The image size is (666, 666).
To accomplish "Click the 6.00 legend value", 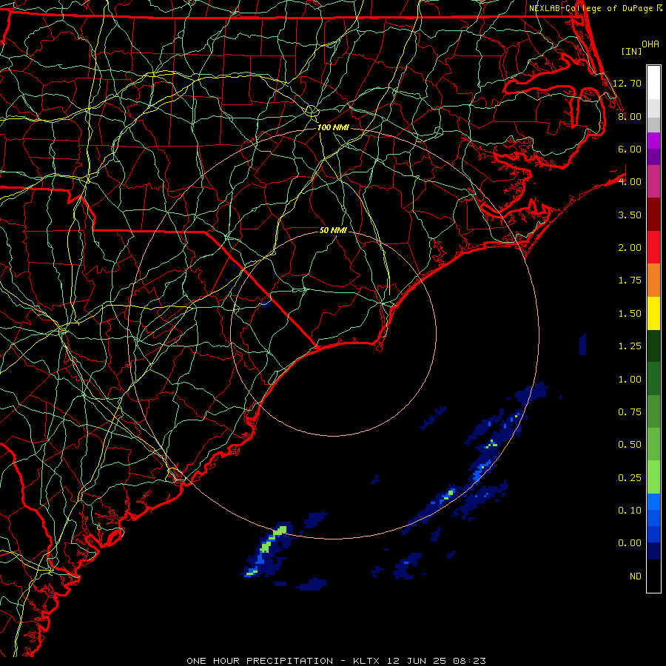I will click(x=630, y=149).
